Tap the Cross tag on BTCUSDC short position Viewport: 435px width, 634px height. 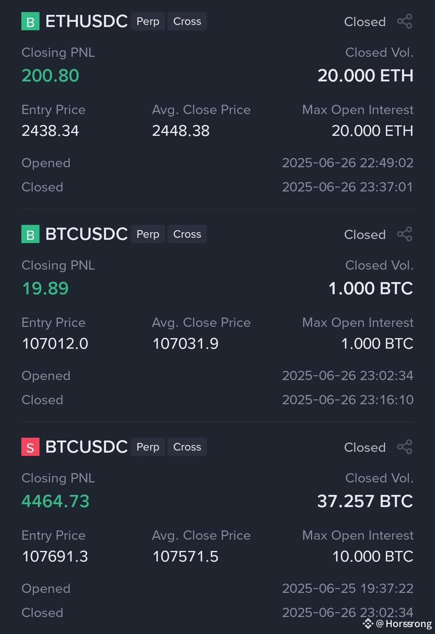[187, 447]
